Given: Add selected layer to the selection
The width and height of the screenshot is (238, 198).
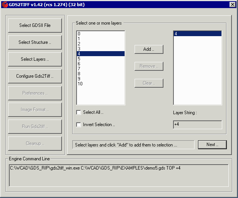Looking at the screenshot, I should tap(149, 49).
